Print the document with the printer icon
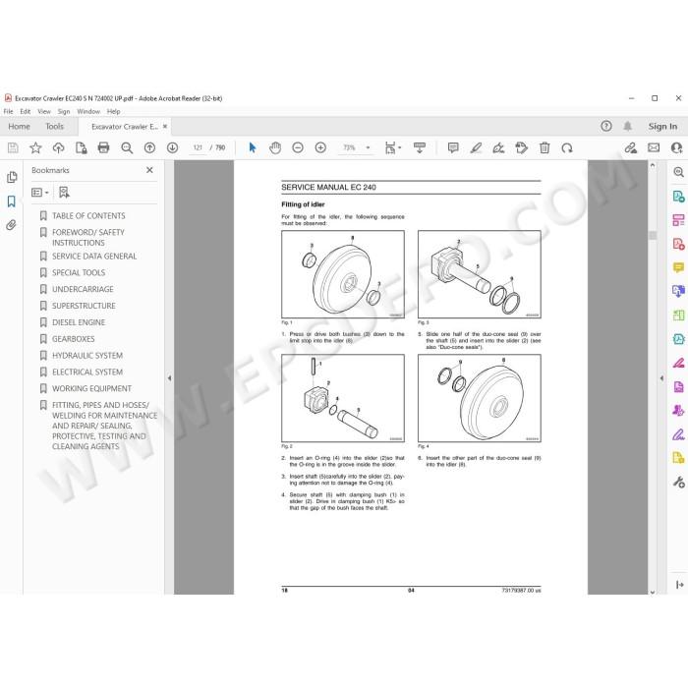 pos(103,147)
